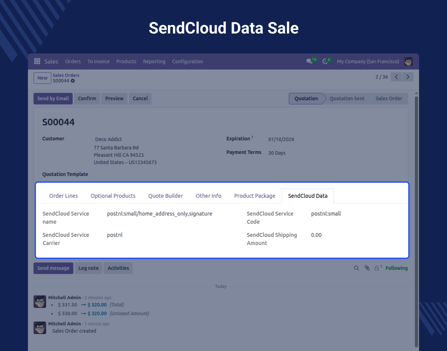
Task: Switch to the Order Lines tab
Action: pyautogui.click(x=63, y=196)
